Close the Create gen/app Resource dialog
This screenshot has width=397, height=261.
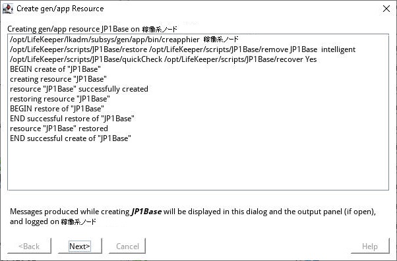386,9
